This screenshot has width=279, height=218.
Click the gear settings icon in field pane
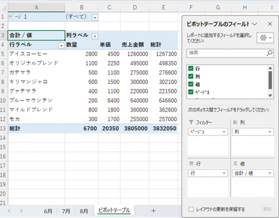262,38
